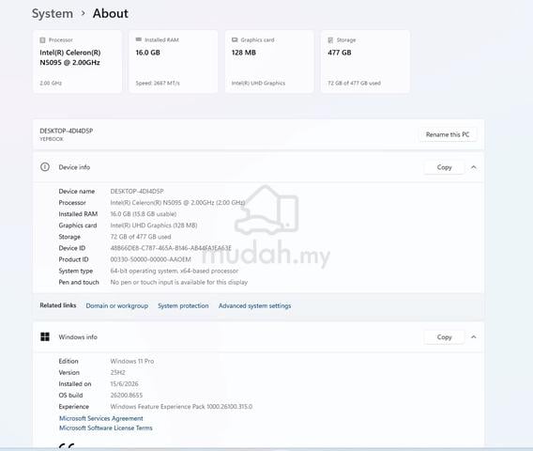This screenshot has height=451, width=533.
Task: Click the About breadcrumb title
Action: point(111,13)
